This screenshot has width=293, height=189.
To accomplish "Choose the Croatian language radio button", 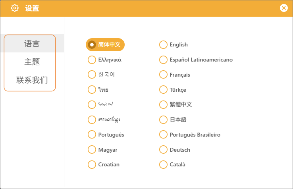I will point(92,164).
